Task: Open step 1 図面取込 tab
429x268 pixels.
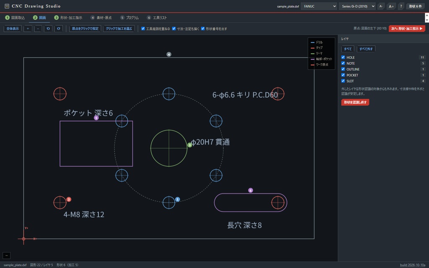Action: tap(15, 18)
